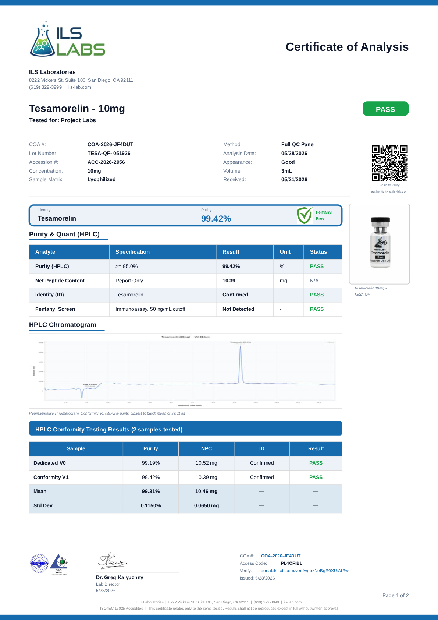This screenshot has width=438, height=620.
Task: Select the Specification column header
Action: point(163,252)
